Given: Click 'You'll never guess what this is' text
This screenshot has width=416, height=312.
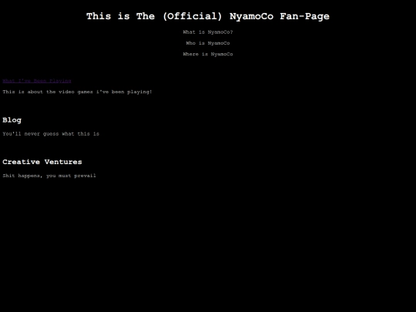Looking at the screenshot, I should coord(51,134).
